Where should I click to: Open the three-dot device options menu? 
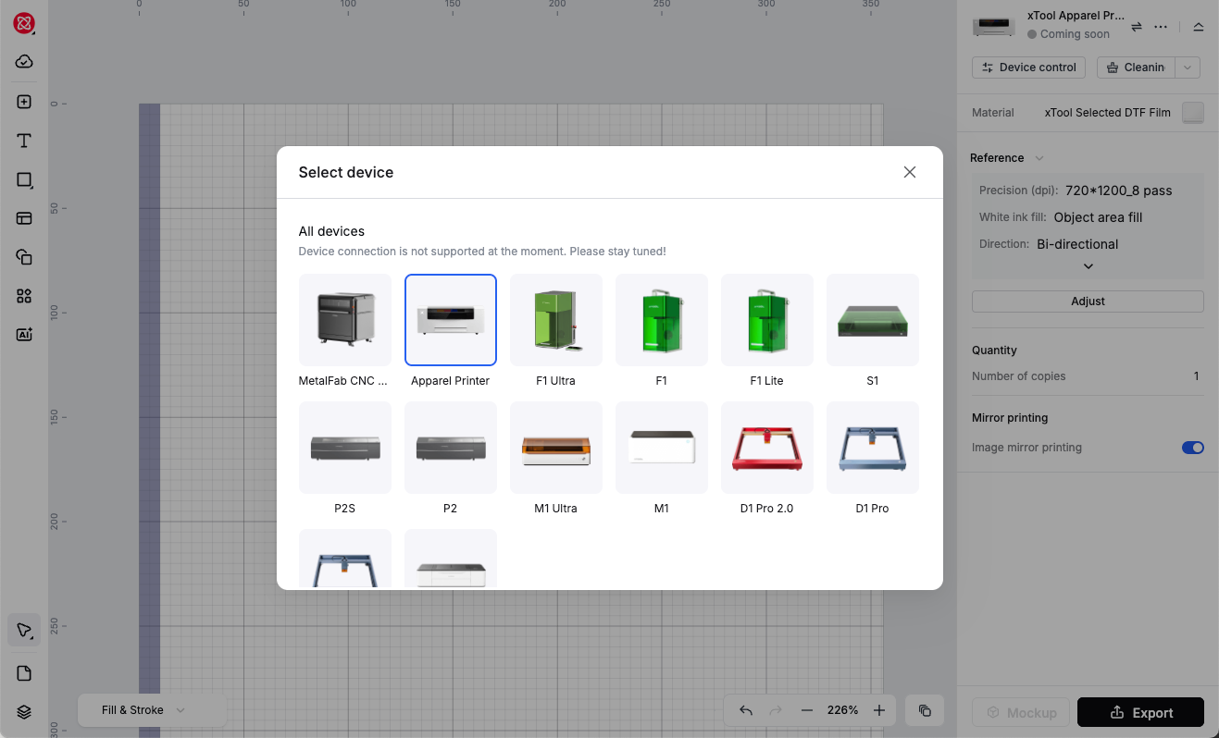[x=1161, y=27]
